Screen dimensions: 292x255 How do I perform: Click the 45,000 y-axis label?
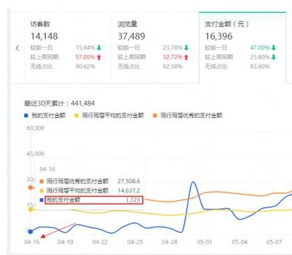35,154
